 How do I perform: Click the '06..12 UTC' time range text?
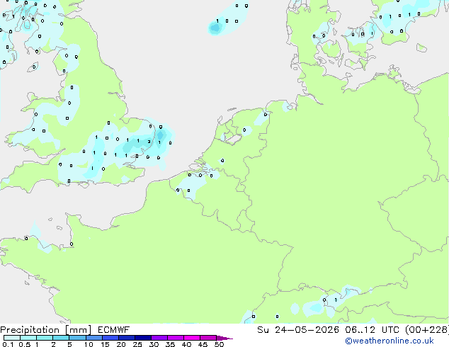pos(372,330)
